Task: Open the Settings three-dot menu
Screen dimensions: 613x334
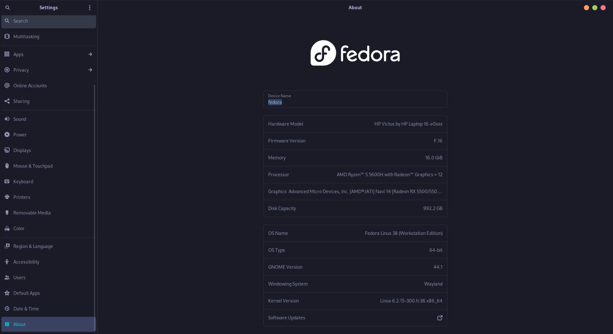Action: (x=90, y=8)
